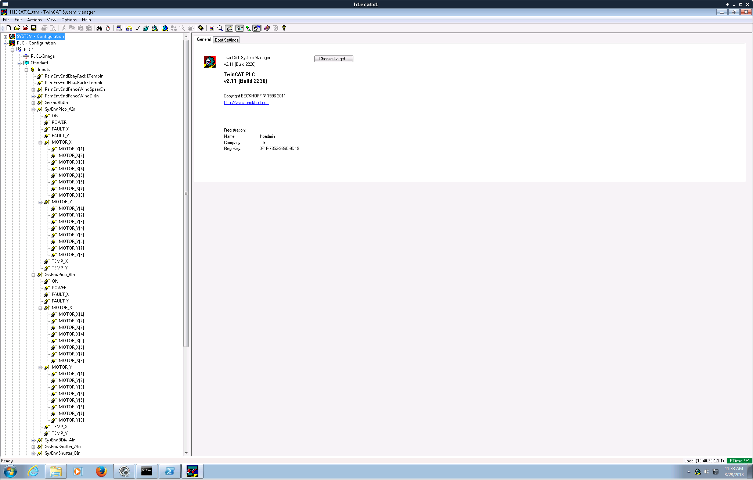The image size is (753, 480).
Task: Click the yellow question mark Help icon
Action: (x=284, y=28)
